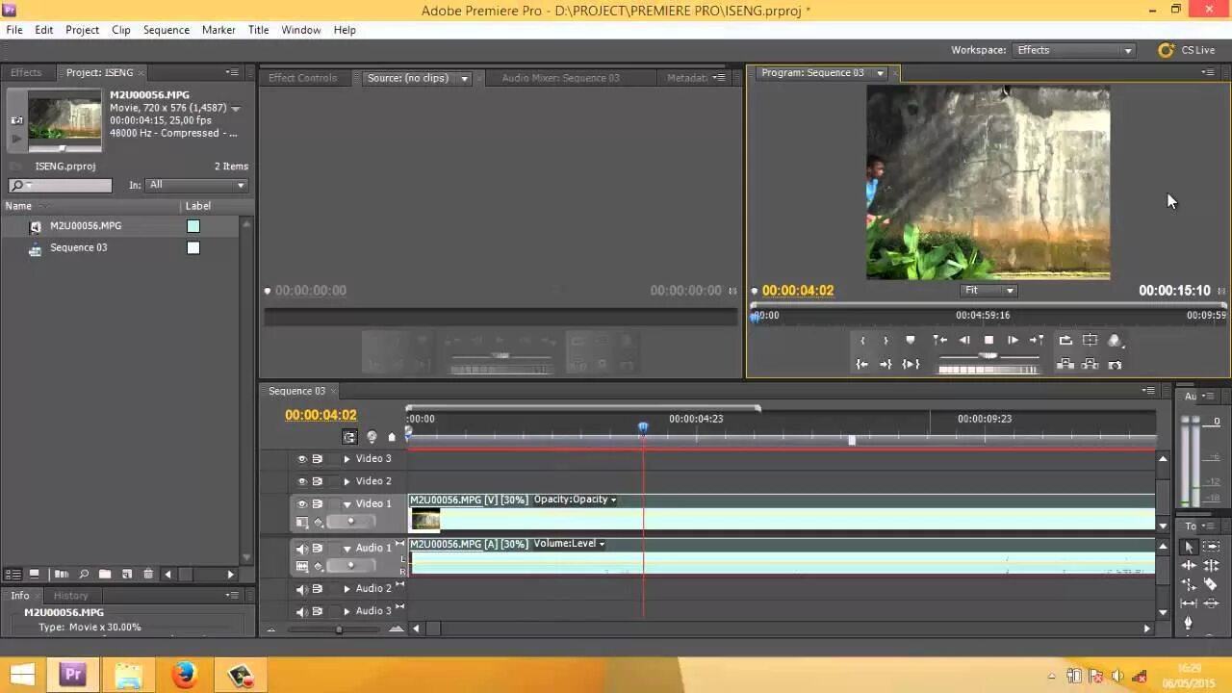Toggle Loop playback in Program monitor
Viewport: 1232px width, 693px height.
(x=1065, y=340)
